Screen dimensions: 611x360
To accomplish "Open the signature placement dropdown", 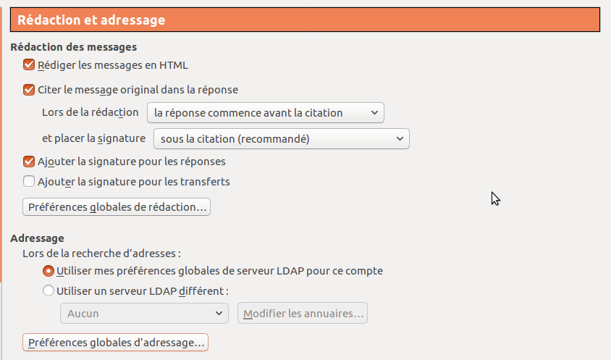I will (x=282, y=138).
